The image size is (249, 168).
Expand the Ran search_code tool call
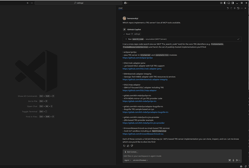[126, 39]
